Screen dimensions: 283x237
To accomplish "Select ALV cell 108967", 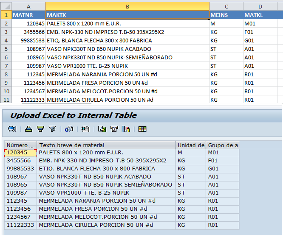I will click(x=20, y=177).
